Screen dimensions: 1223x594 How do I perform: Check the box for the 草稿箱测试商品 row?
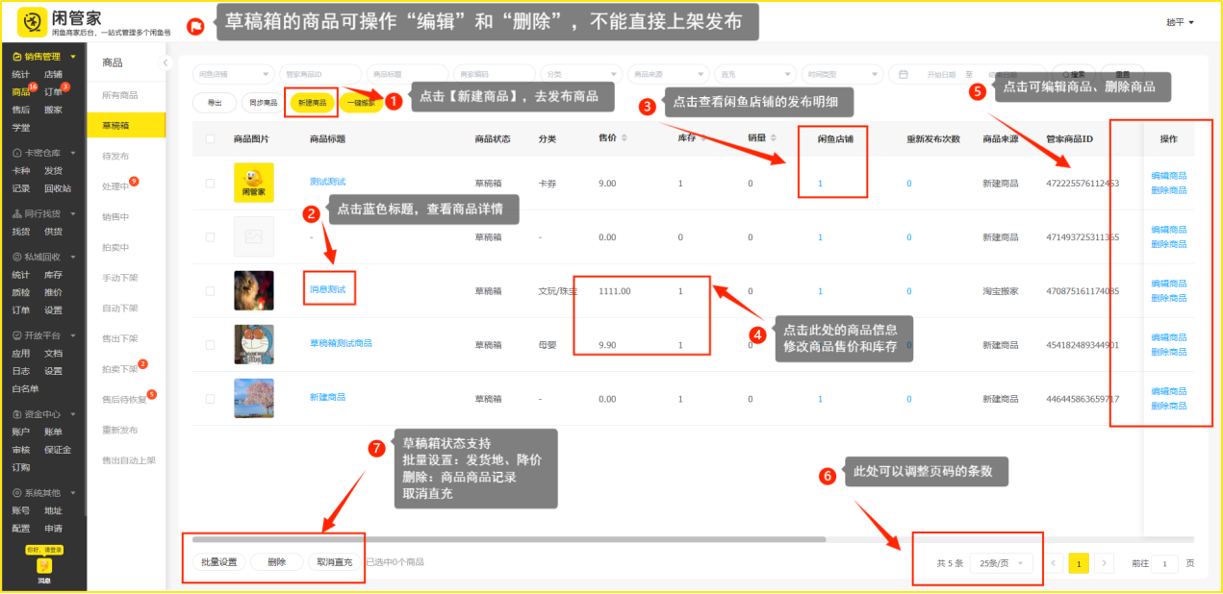[x=210, y=344]
